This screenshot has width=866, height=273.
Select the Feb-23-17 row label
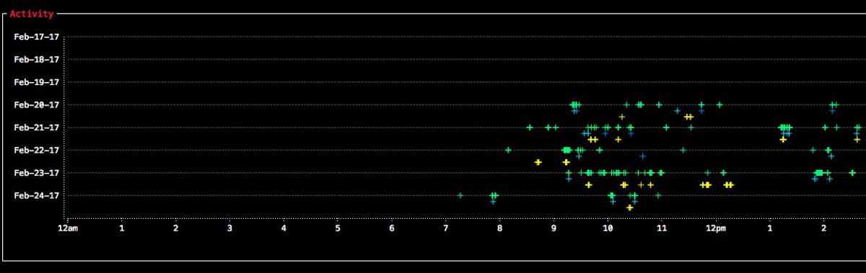[x=37, y=173]
